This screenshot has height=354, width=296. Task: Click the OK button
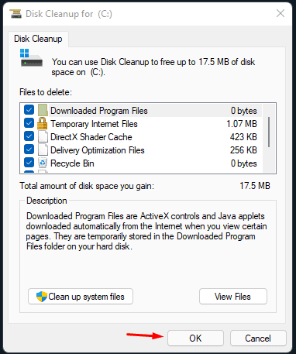coord(195,338)
